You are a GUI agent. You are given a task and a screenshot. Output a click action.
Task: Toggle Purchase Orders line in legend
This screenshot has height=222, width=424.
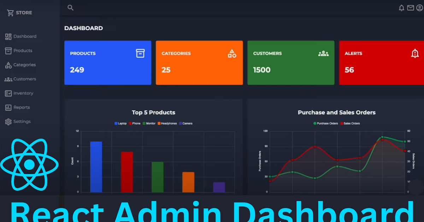(326, 124)
